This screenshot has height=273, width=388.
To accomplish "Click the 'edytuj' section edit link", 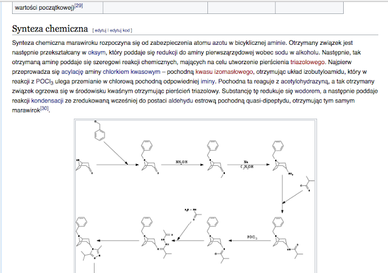I will pyautogui.click(x=100, y=30).
